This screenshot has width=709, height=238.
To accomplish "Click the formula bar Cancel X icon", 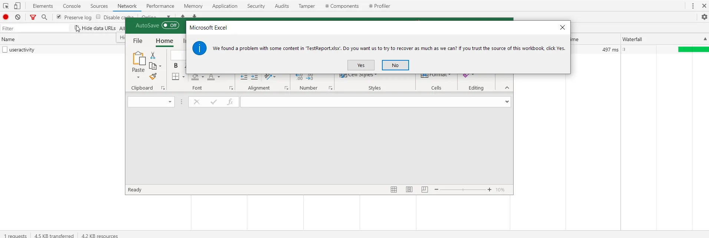I will point(197,102).
